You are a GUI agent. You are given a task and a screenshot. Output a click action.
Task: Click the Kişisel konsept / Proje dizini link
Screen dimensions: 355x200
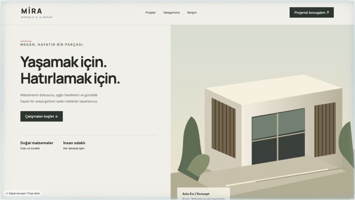point(23,193)
